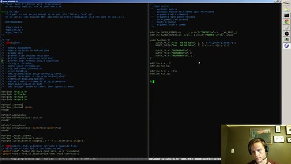The image size is (291, 164).
Task: Place cursor on '#include <stdlib.h>' line
Action: pos(14,92)
